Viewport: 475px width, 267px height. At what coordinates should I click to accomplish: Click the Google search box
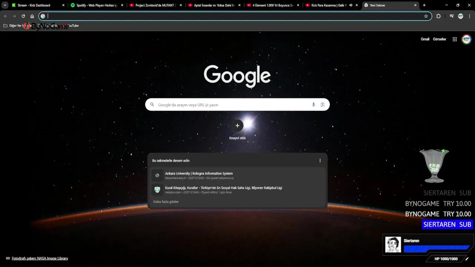(237, 105)
